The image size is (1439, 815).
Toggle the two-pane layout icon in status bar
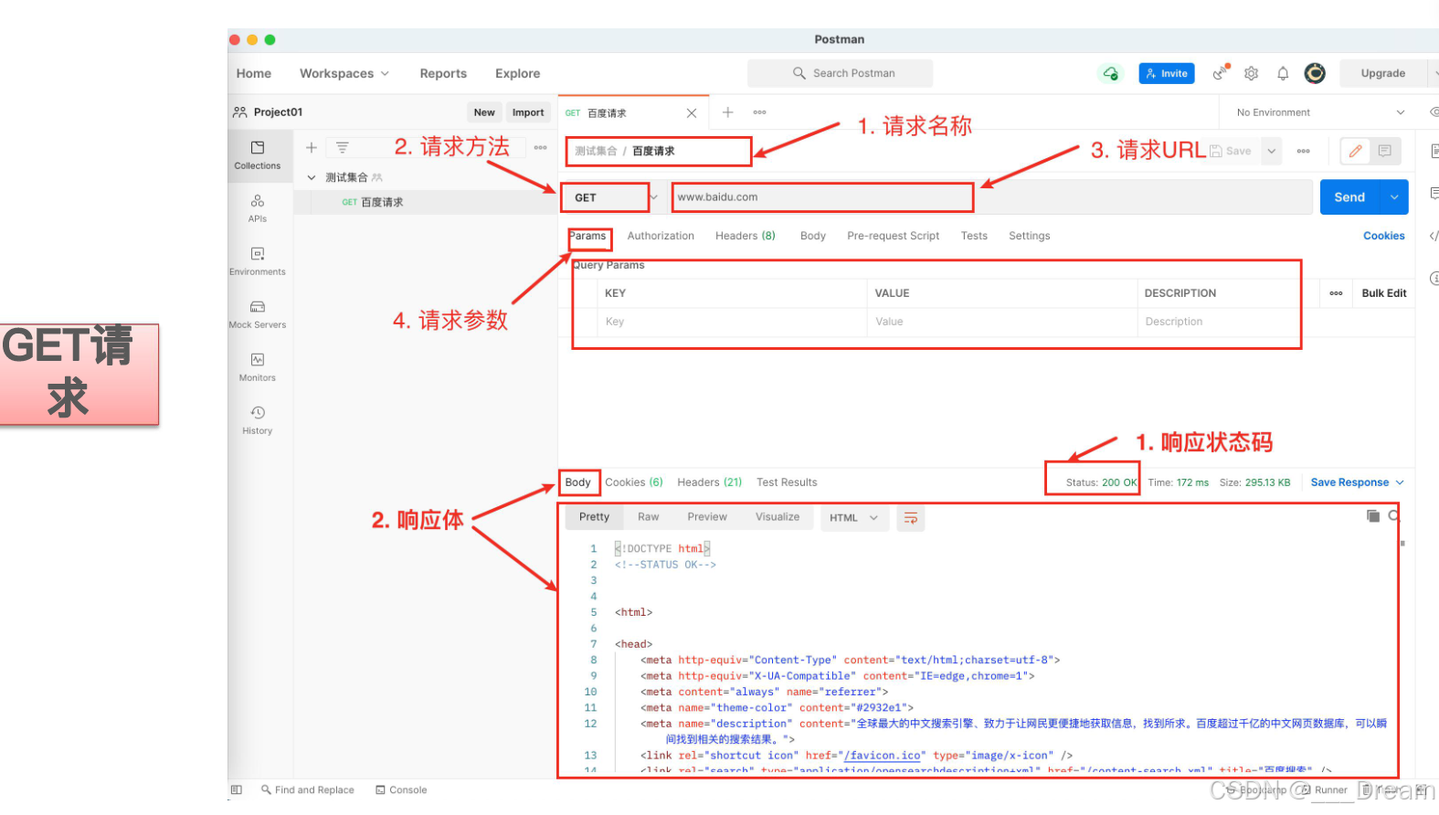[x=237, y=790]
